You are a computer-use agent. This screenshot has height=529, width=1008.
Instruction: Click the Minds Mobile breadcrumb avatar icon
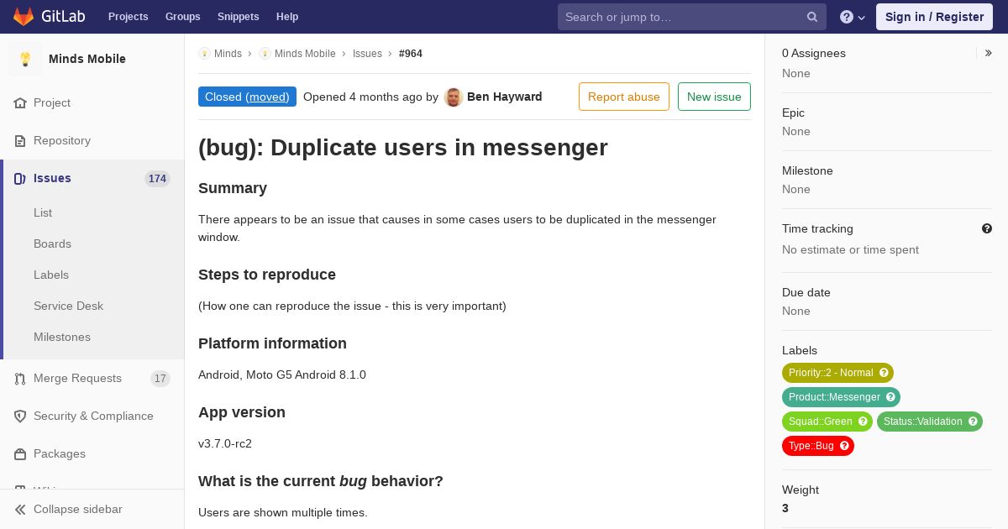pos(265,53)
